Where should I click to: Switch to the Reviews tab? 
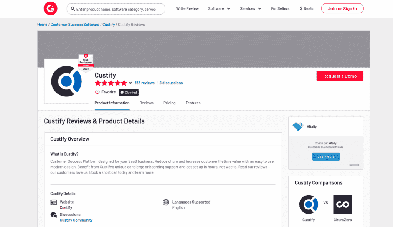tap(146, 103)
